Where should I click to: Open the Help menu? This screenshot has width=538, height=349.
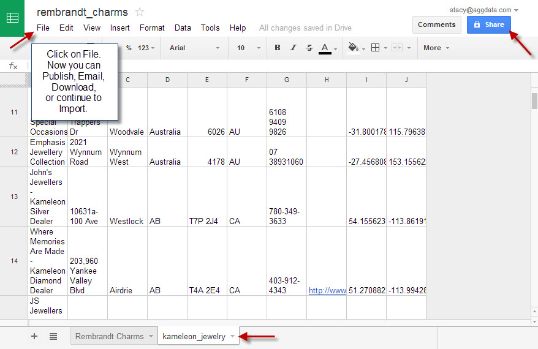click(x=237, y=28)
